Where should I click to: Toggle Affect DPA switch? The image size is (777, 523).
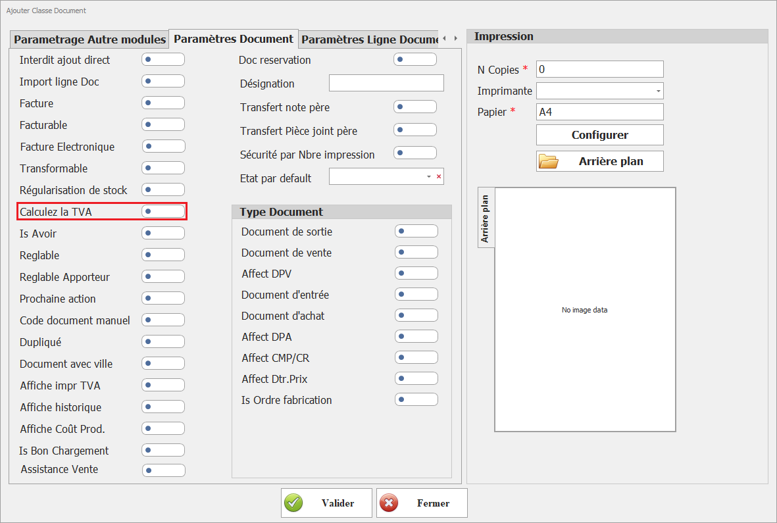pos(416,336)
